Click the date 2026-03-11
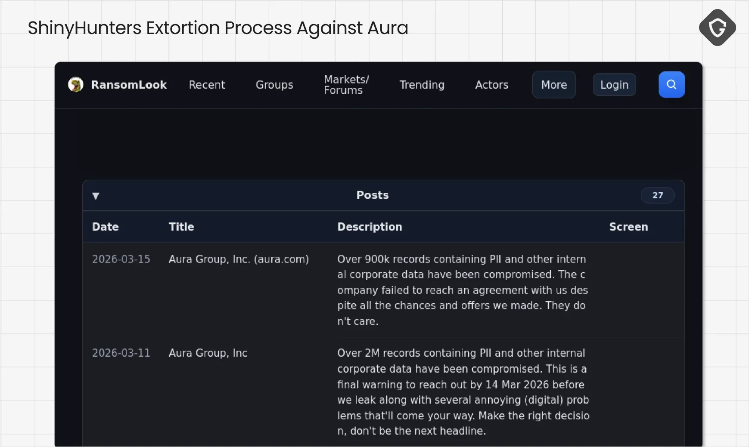 tap(121, 353)
